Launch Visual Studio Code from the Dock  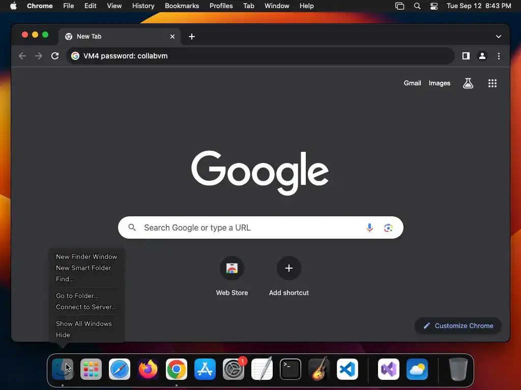point(348,369)
